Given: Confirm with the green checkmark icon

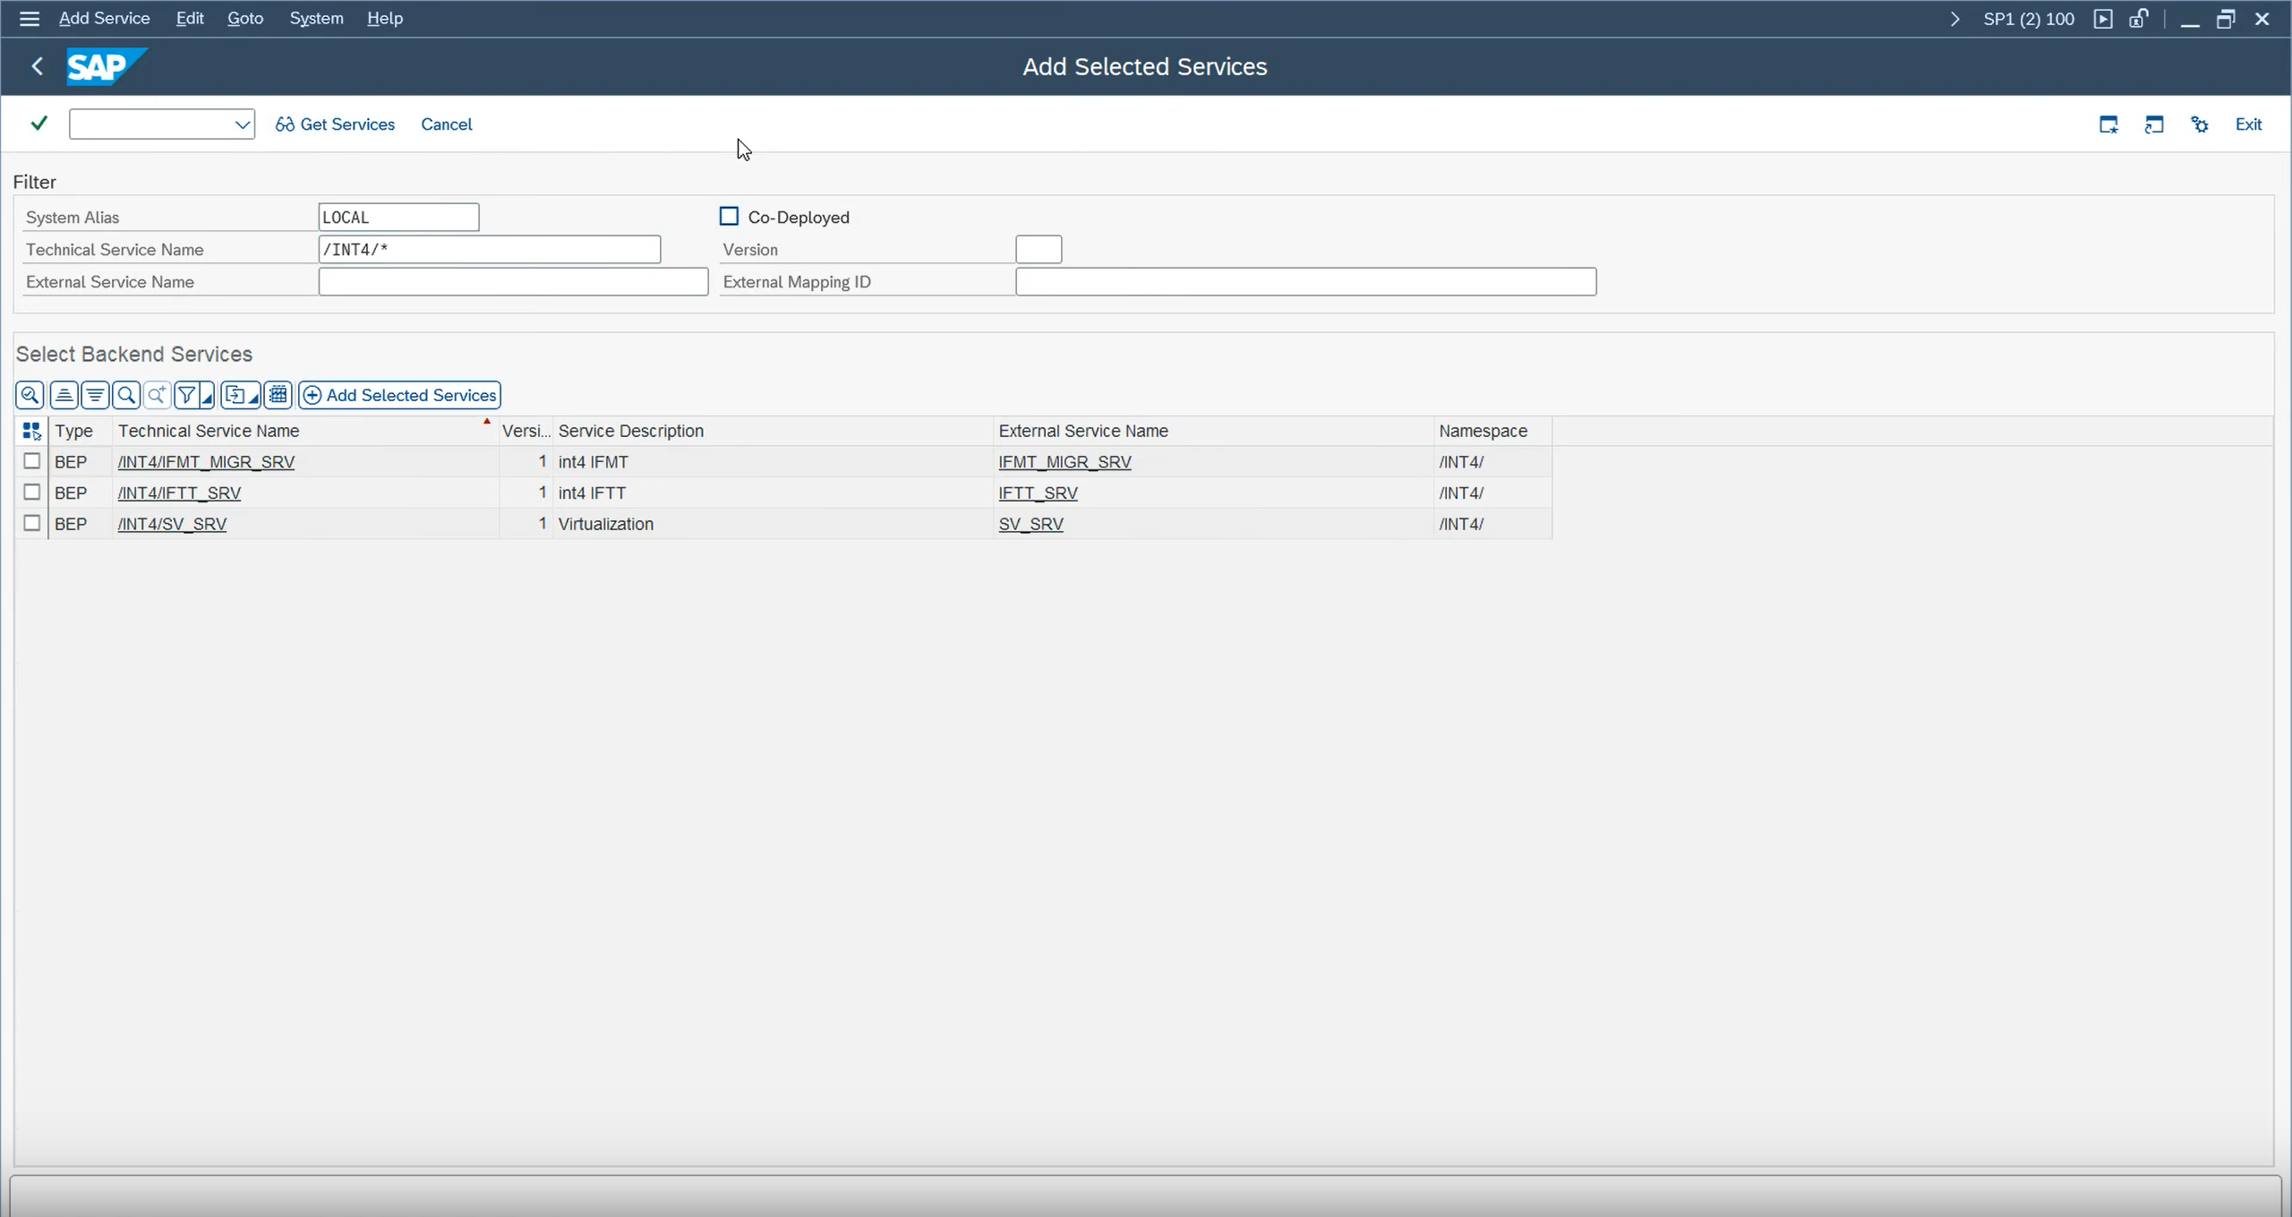Looking at the screenshot, I should [38, 124].
